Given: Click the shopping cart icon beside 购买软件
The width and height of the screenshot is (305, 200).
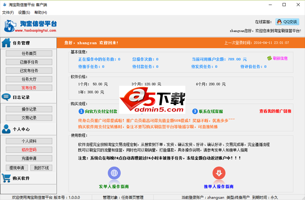Looking at the screenshot, I should (6, 178).
